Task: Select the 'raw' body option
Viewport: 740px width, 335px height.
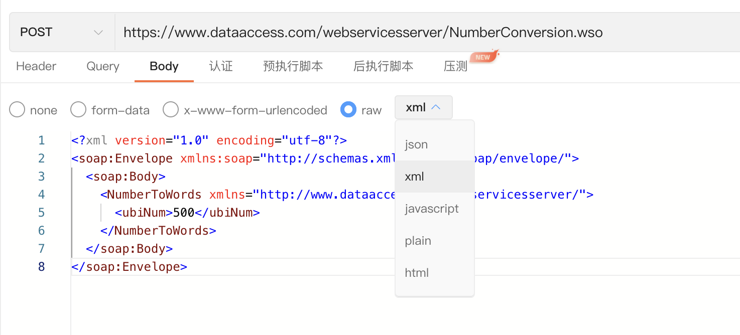Action: coord(348,109)
